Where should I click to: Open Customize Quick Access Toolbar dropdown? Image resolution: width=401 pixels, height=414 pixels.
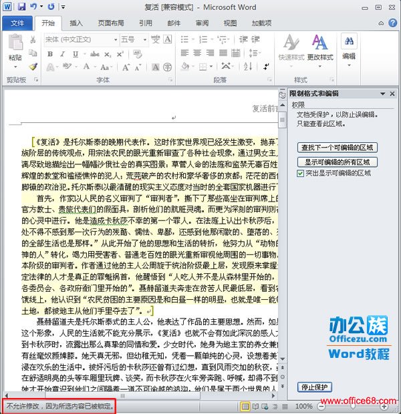point(63,7)
